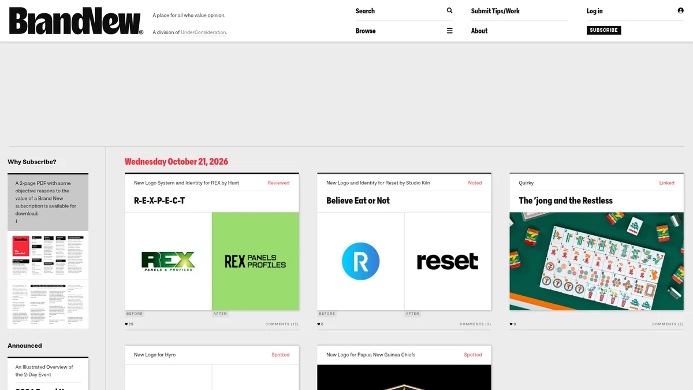The height and width of the screenshot is (390, 693).
Task: Like the REX post with the heart icon
Action: pyautogui.click(x=126, y=324)
